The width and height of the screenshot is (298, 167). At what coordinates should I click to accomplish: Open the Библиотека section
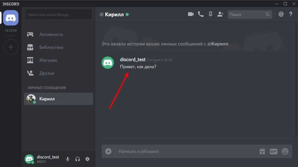click(x=51, y=47)
